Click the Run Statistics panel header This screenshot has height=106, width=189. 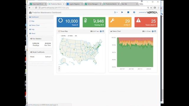point(40,39)
